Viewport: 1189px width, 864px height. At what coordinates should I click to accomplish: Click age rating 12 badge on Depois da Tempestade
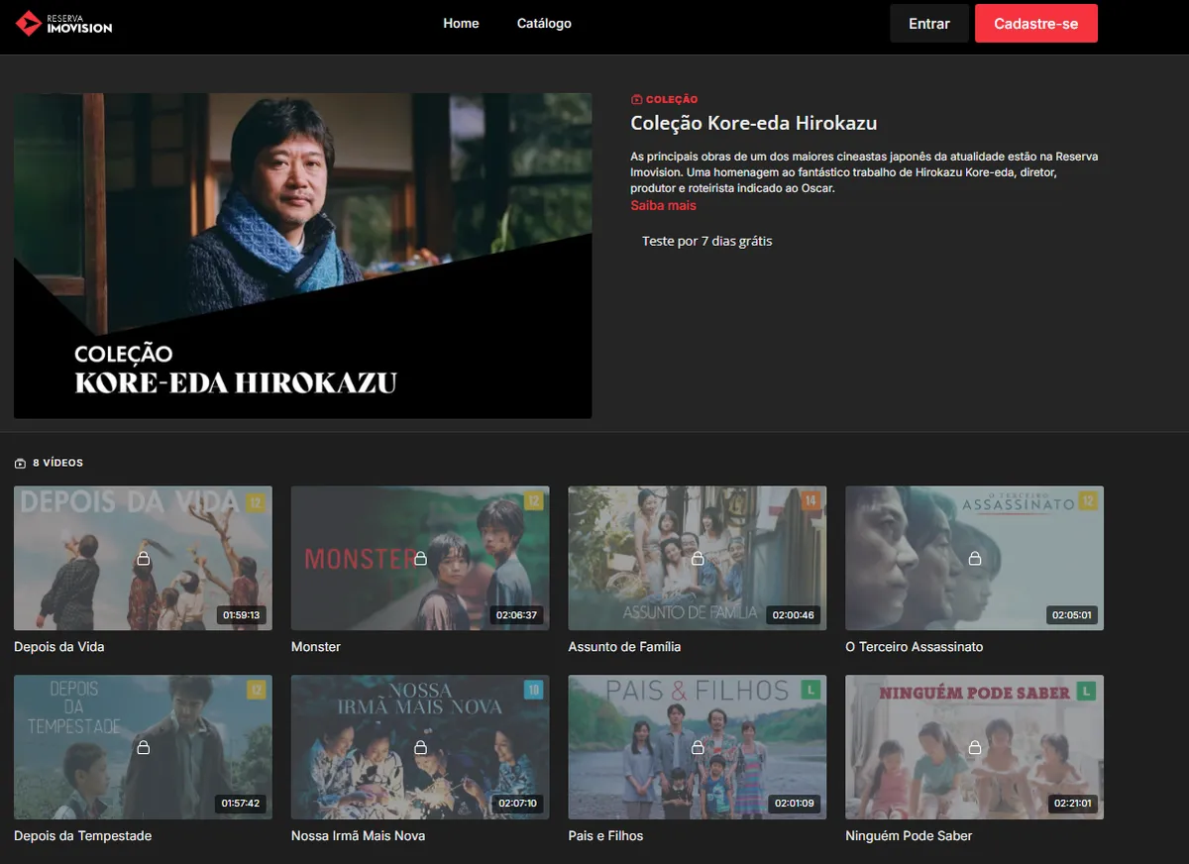tap(257, 691)
